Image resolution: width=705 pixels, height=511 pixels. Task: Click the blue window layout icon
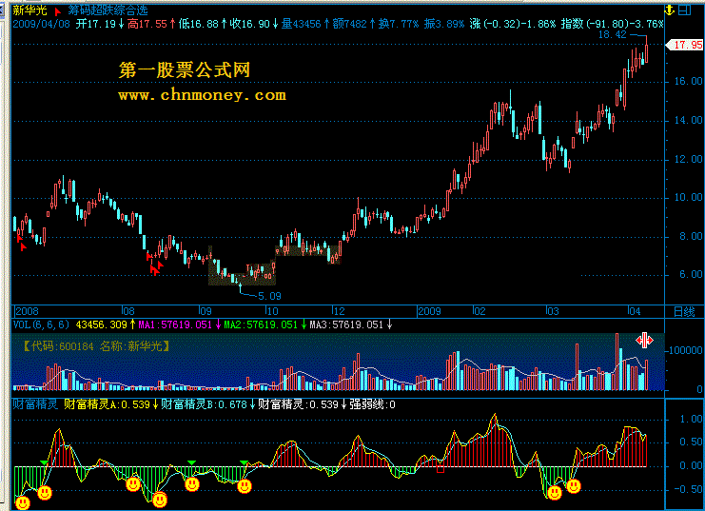coord(685,10)
